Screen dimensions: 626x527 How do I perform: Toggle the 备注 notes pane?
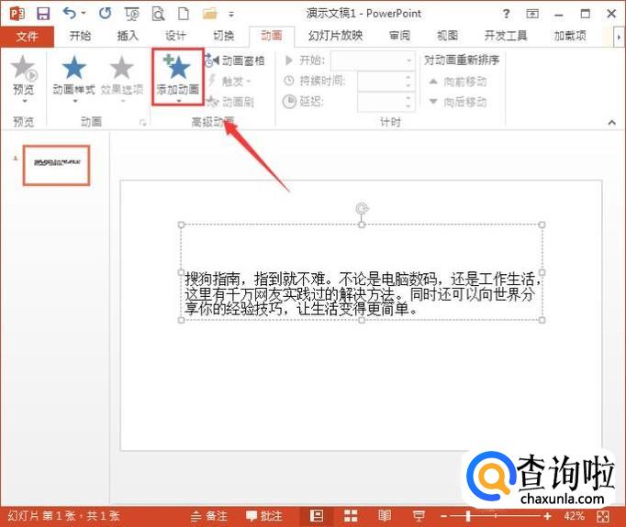(209, 516)
